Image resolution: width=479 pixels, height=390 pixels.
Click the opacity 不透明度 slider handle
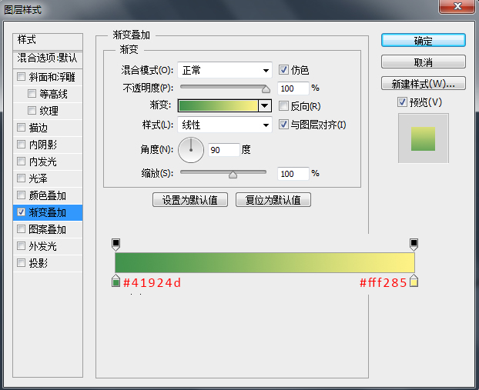266,88
